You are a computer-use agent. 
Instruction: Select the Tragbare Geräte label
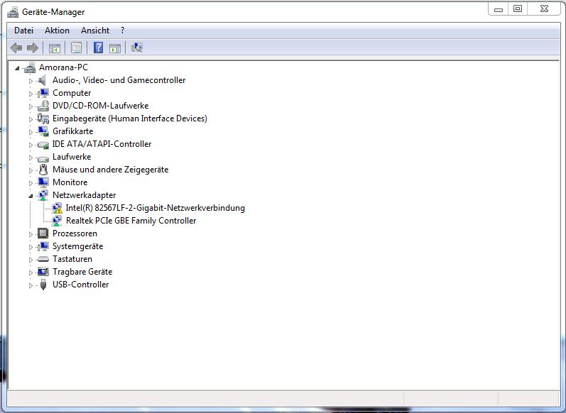coord(82,272)
